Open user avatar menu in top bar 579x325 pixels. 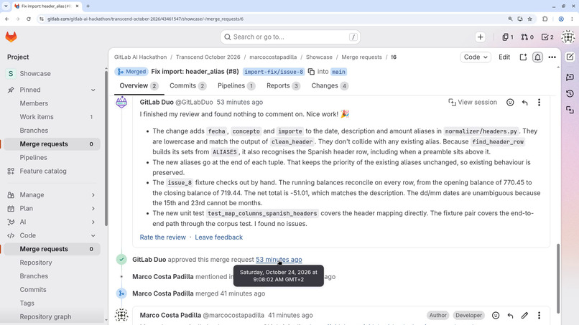pyautogui.click(x=568, y=37)
